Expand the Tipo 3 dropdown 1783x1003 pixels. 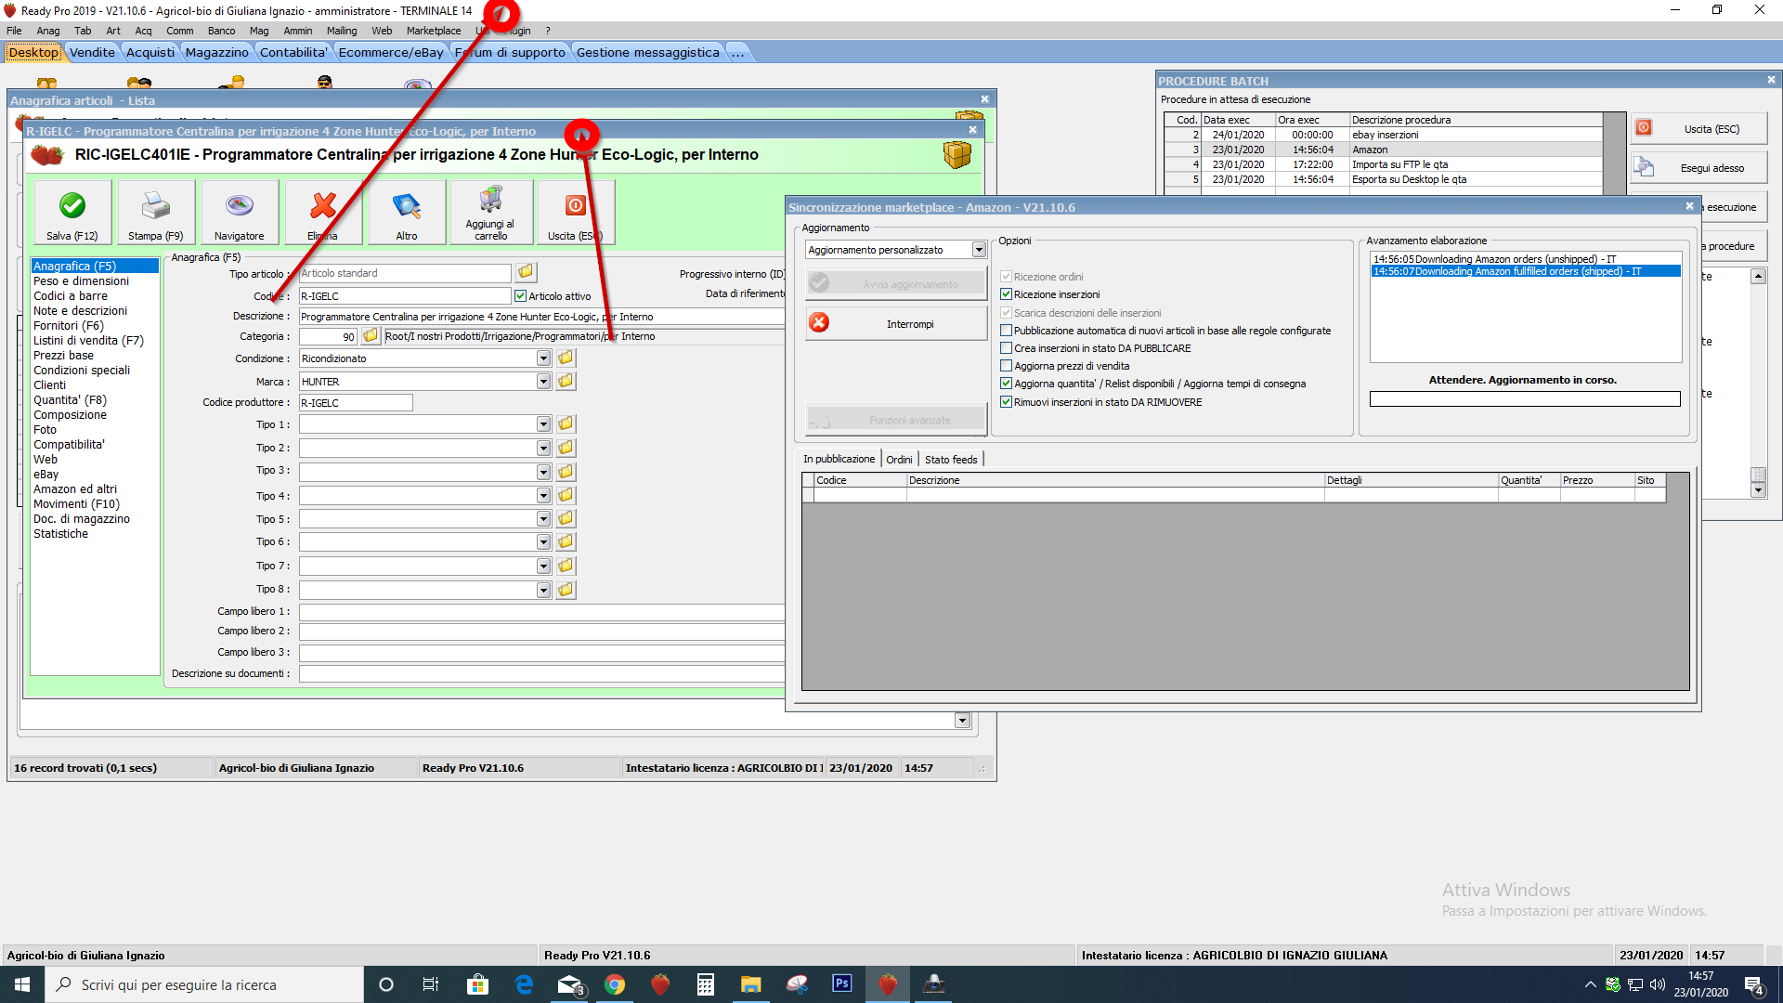coord(543,473)
